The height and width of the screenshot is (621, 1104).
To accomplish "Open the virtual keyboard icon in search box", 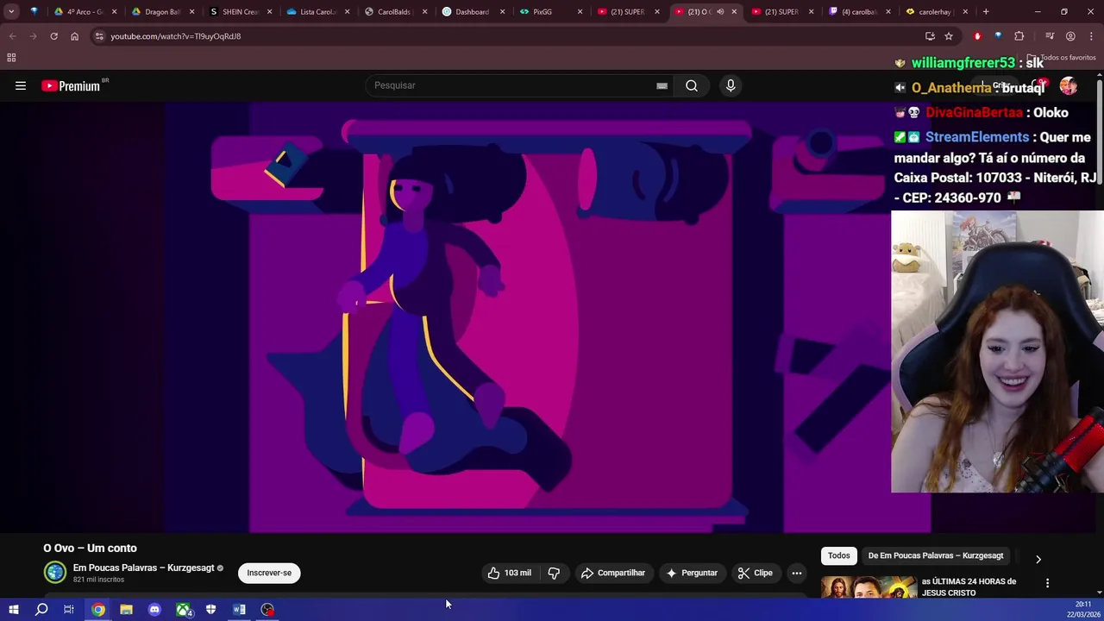I will coord(662,85).
